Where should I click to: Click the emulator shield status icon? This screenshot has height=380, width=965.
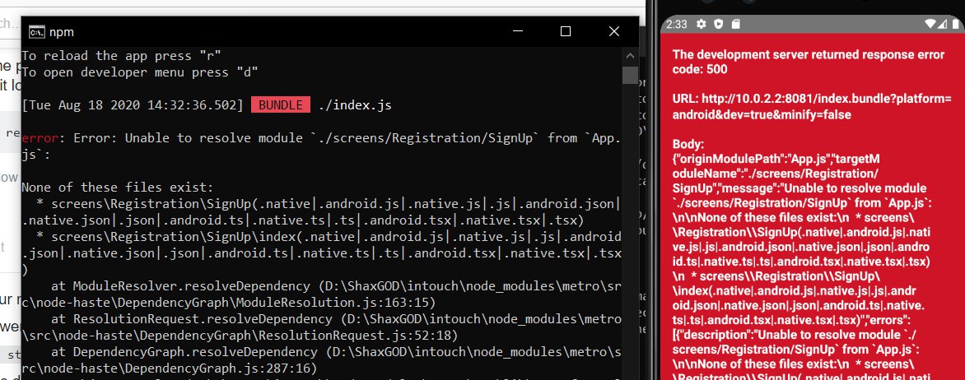coord(718,24)
